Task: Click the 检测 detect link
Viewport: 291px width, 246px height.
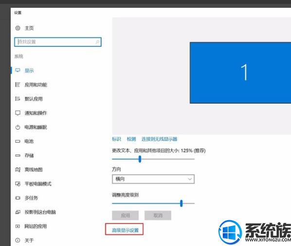Action: [x=131, y=139]
